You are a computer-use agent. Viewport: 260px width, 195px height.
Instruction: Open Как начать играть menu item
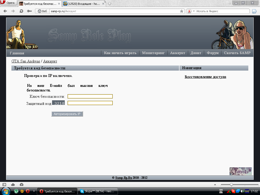coord(120,53)
